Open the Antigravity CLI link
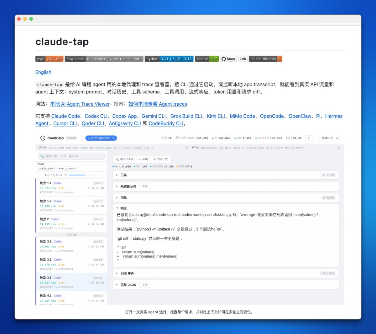 click(x=125, y=123)
